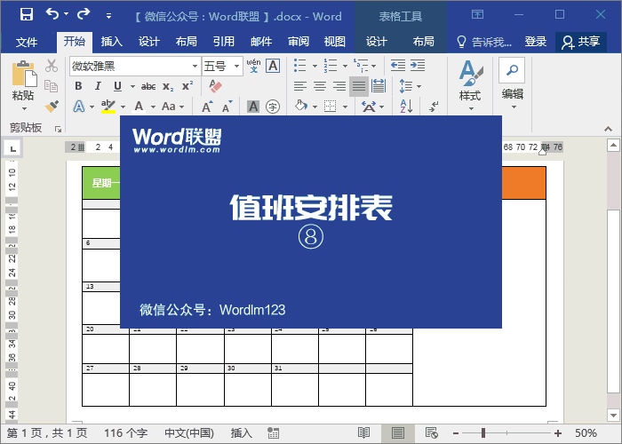The width and height of the screenshot is (622, 444).
Task: Apply numbered list formatting
Action: click(x=330, y=66)
